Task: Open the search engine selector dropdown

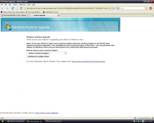Action: coord(118,8)
